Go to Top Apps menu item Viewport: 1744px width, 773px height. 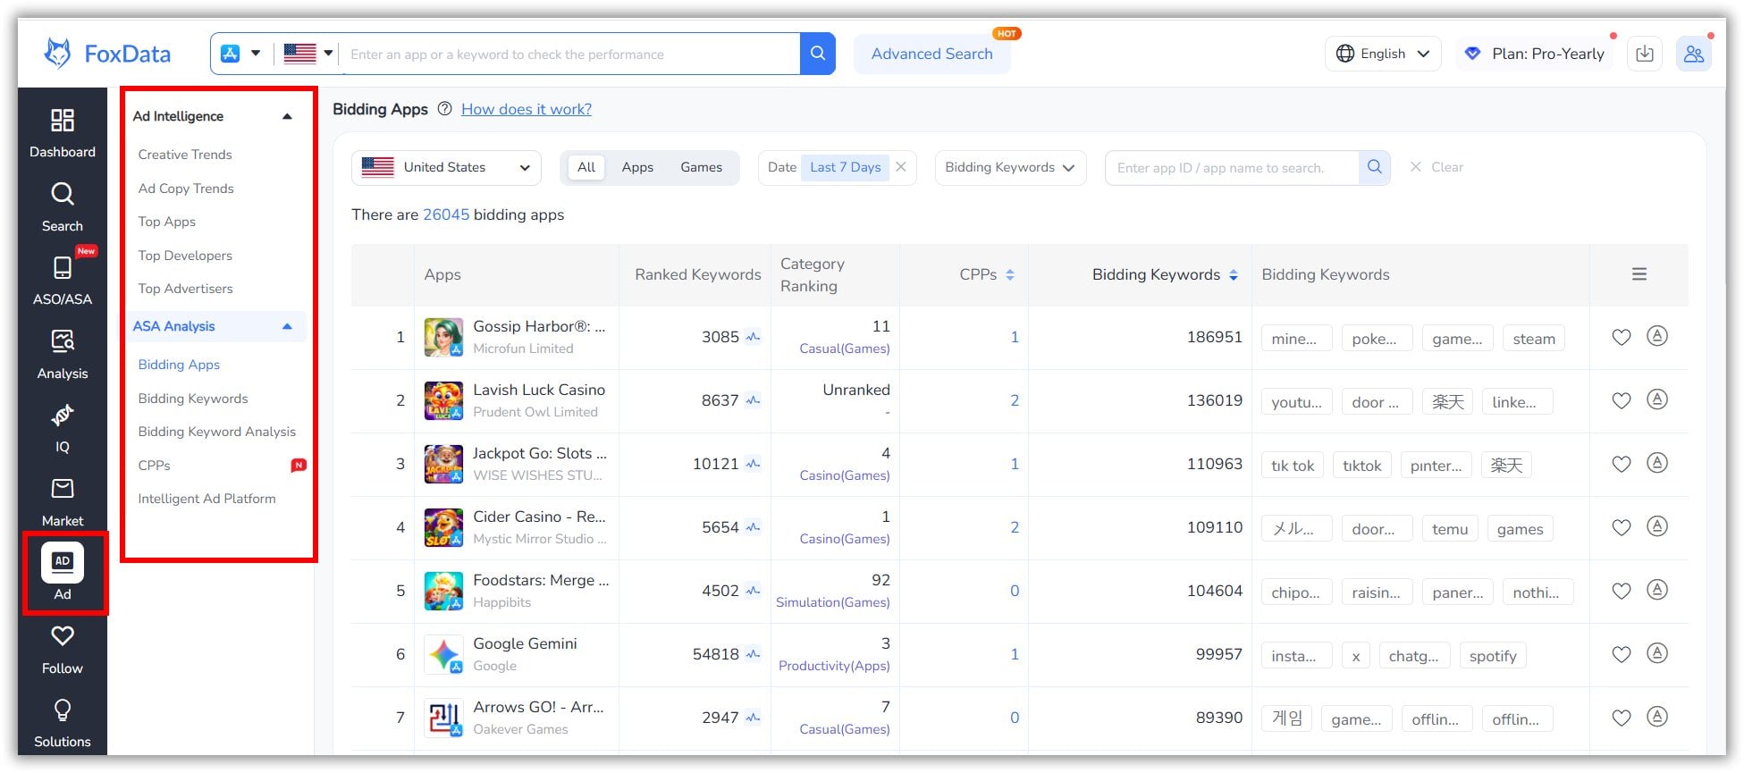pos(167,222)
